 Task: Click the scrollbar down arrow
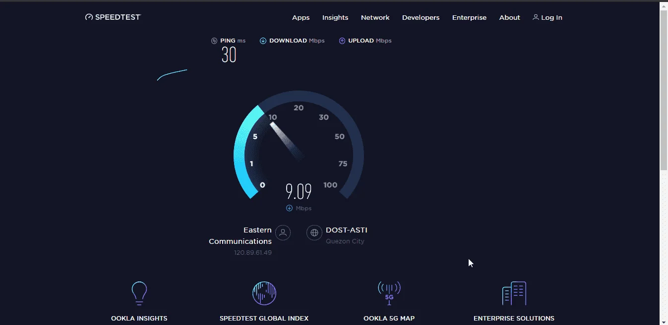click(x=664, y=321)
